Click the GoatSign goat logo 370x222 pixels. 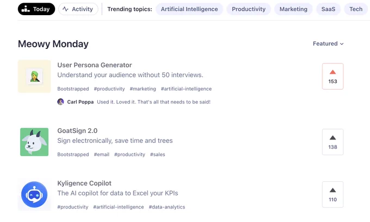tap(34, 142)
